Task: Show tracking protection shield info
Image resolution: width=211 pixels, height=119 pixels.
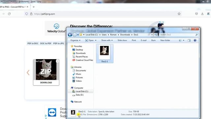Action: [27, 14]
